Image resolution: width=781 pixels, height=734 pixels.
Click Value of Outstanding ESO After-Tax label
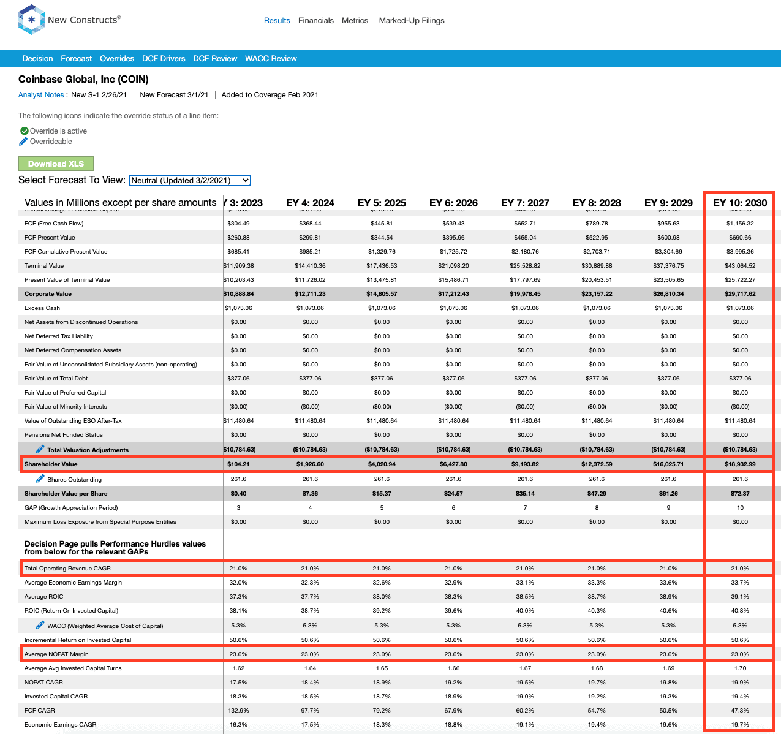(x=73, y=421)
